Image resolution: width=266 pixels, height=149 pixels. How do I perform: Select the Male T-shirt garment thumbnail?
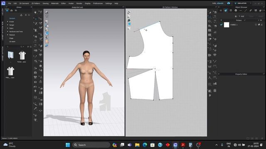[10, 71]
